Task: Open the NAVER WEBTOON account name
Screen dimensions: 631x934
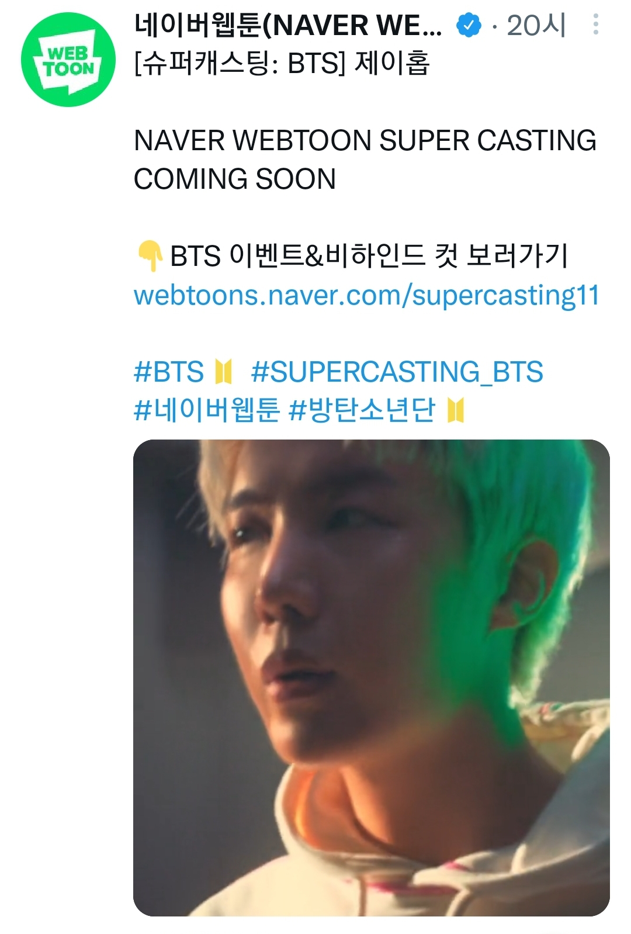Action: [288, 25]
